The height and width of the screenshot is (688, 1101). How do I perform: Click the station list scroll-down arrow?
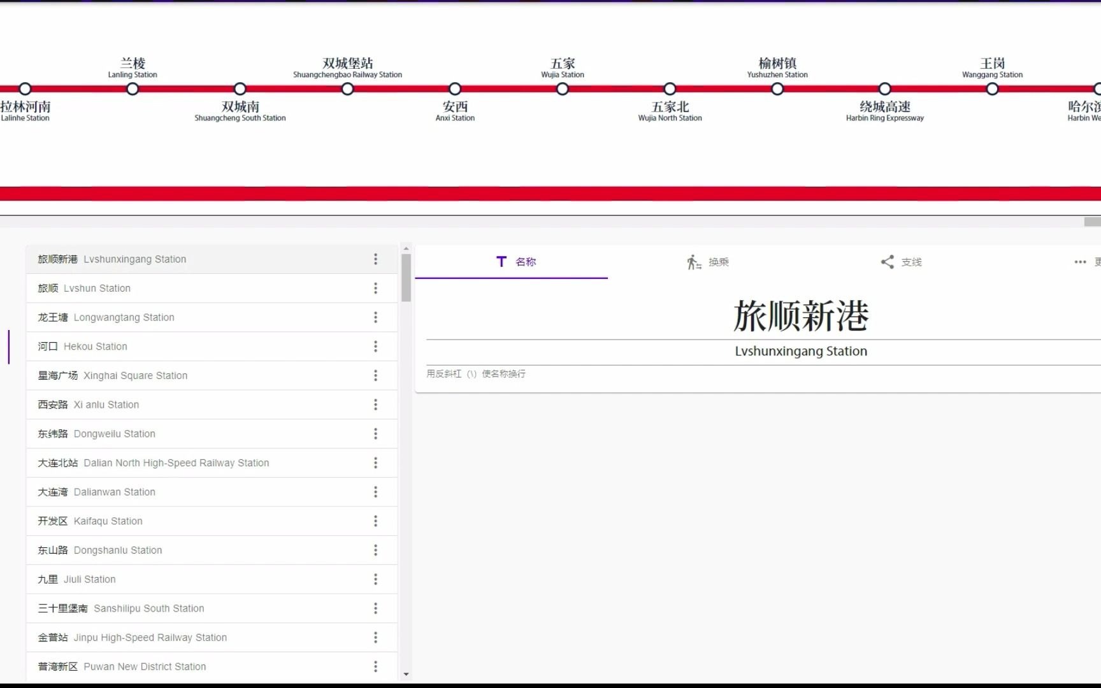pos(406,674)
